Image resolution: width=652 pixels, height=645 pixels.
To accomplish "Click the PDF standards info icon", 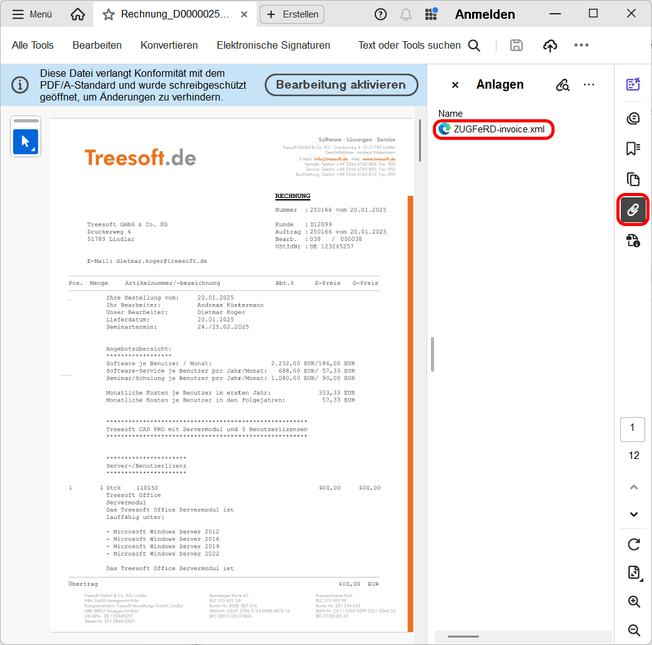I will coord(633,241).
